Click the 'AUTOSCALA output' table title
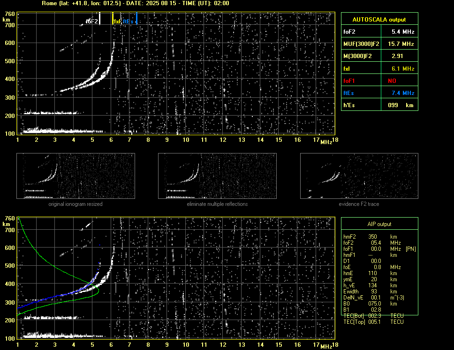 tap(379, 20)
